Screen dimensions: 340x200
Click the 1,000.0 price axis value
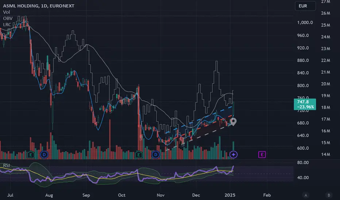point(305,23)
